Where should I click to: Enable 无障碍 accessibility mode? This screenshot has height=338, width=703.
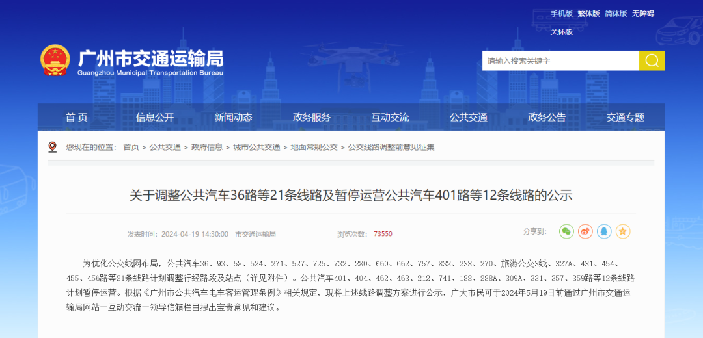642,14
